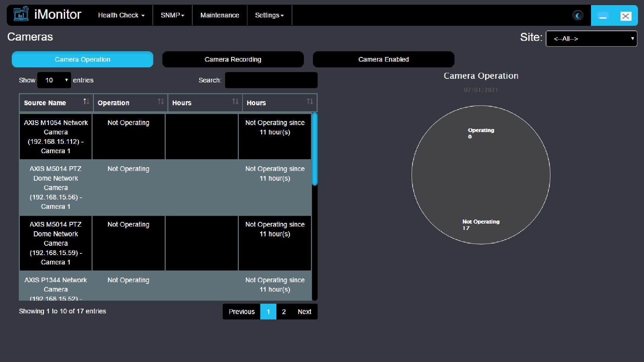Click the 07/01/2021 chart date

pos(481,90)
